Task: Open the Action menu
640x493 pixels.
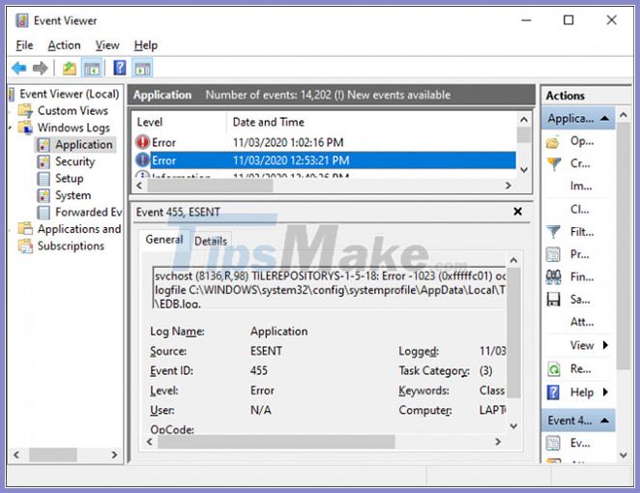Action: 64,45
